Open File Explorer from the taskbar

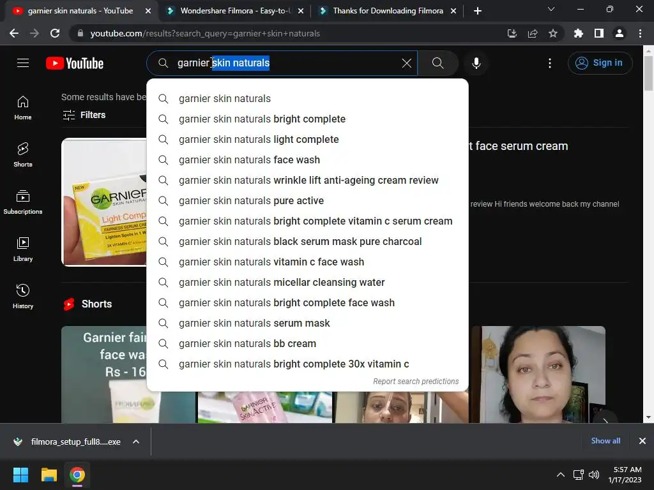[x=49, y=475]
